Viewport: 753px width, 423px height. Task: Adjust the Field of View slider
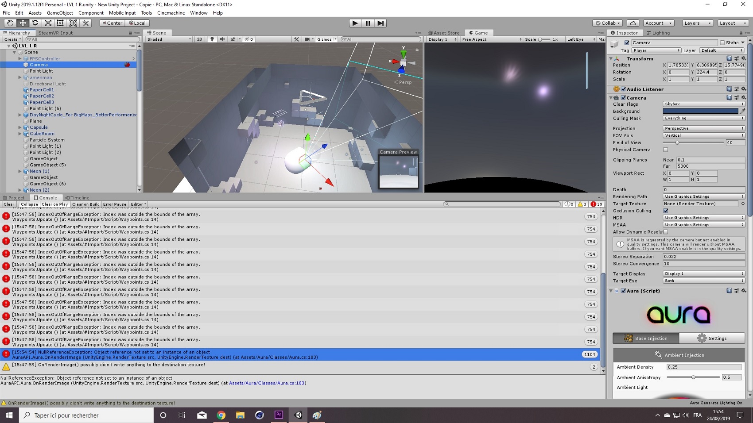[x=693, y=142]
